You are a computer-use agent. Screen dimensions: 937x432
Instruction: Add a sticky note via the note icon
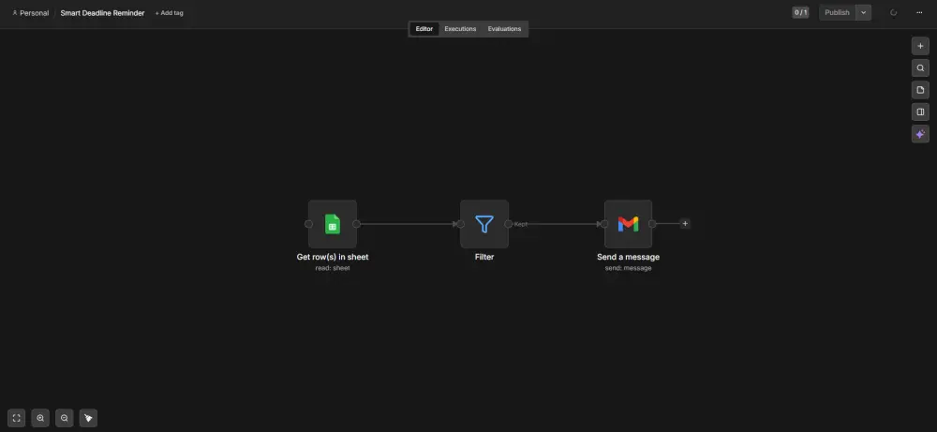click(x=920, y=90)
